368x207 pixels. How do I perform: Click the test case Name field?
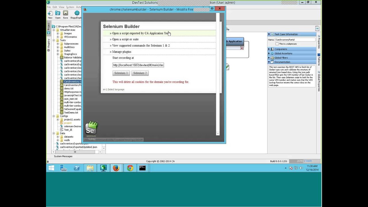pyautogui.click(x=295, y=40)
